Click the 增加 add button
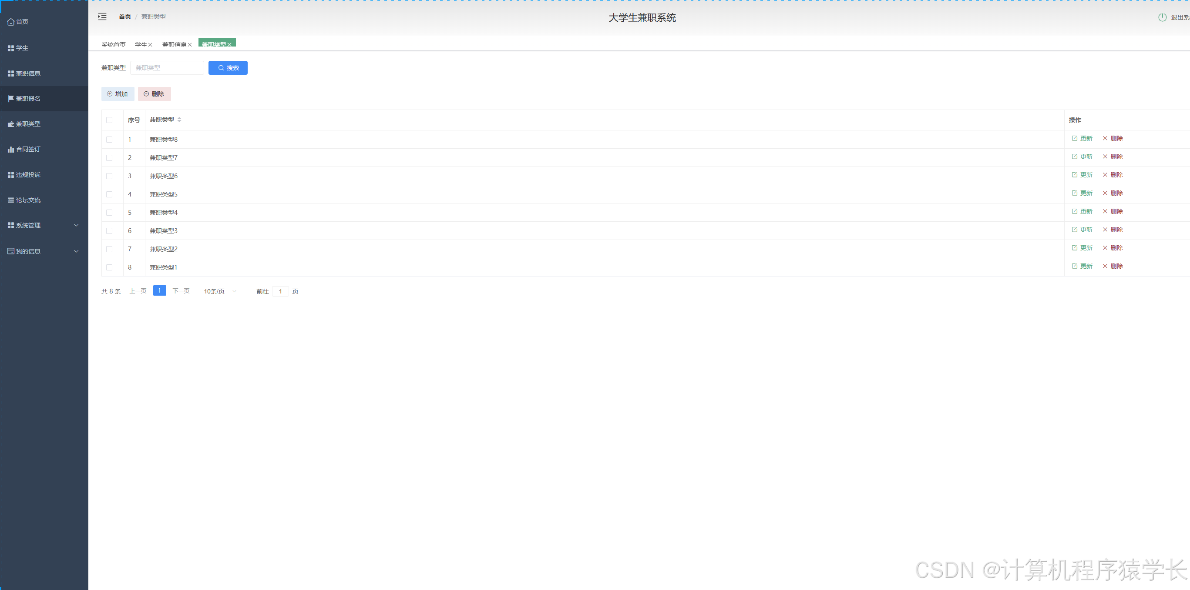Image resolution: width=1190 pixels, height=590 pixels. click(118, 94)
